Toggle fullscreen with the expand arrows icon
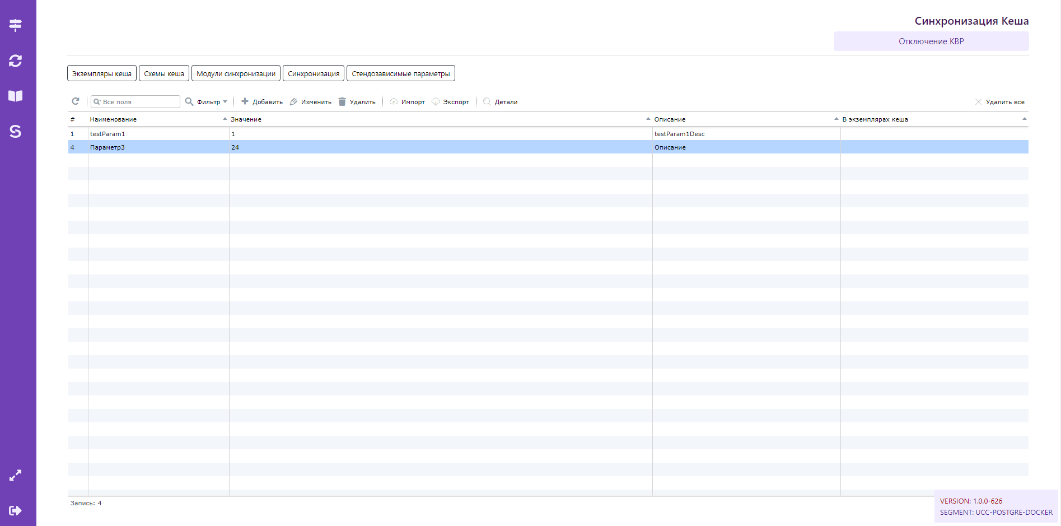 click(x=16, y=476)
